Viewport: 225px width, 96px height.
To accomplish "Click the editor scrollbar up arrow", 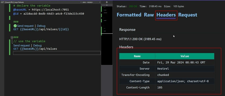I will [107, 5].
